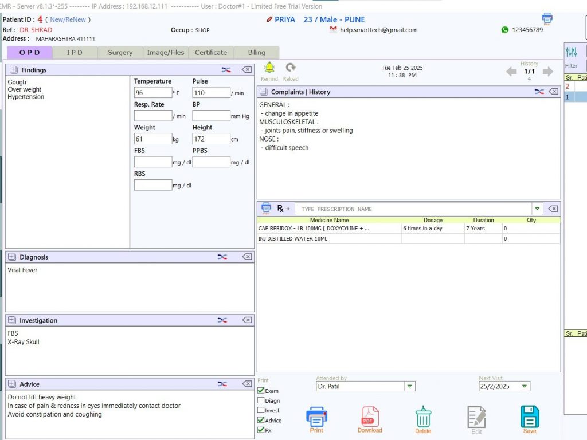Click the Temperature input field
Screen dimensions: 587x440
pyautogui.click(x=152, y=93)
